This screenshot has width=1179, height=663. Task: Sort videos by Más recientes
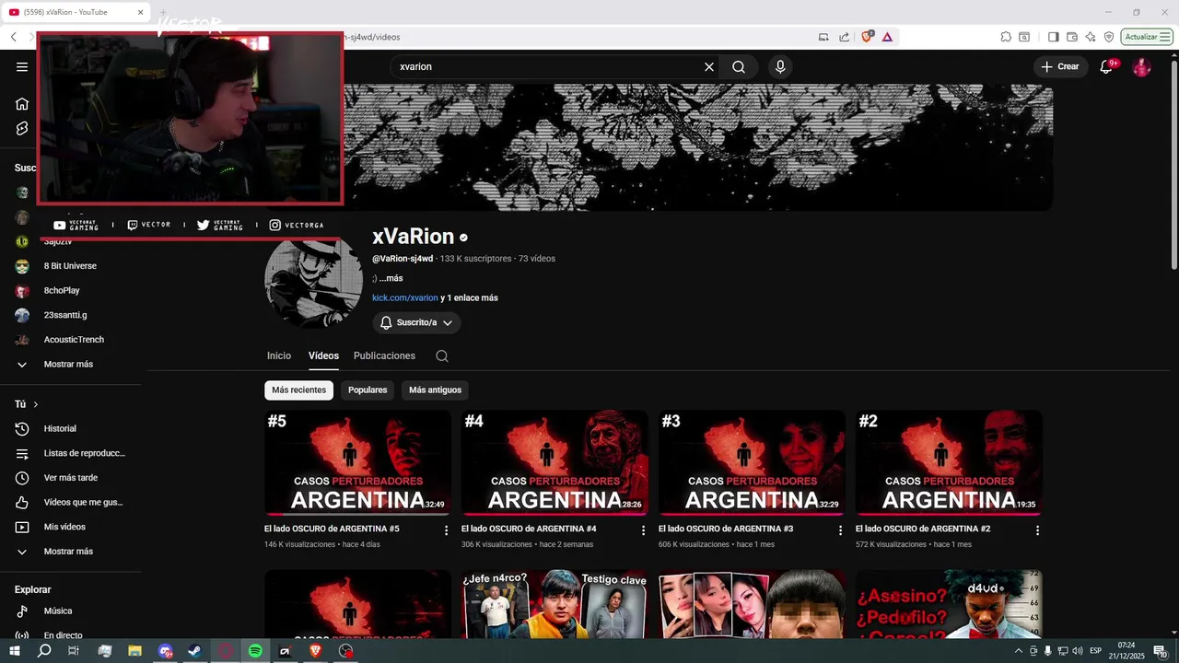point(298,390)
